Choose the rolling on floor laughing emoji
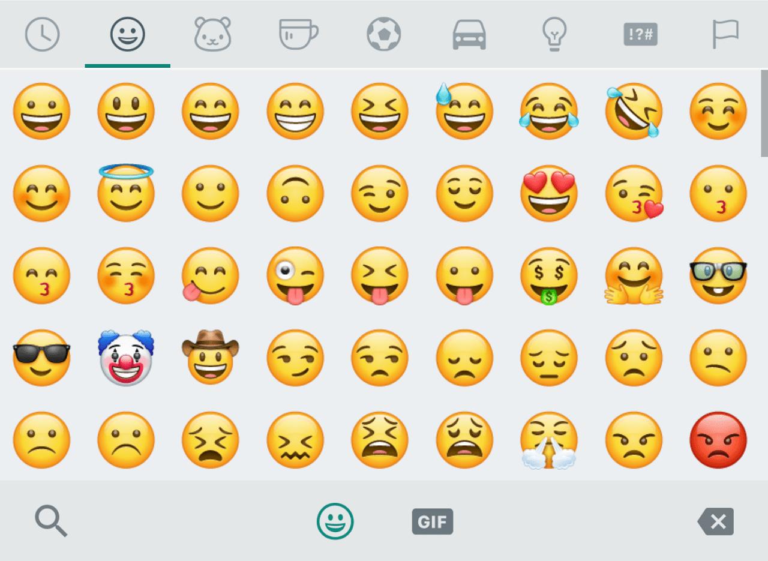 pyautogui.click(x=634, y=112)
